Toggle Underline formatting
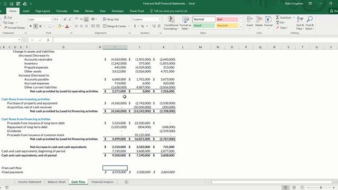Screen dimensions: 338x190 pyautogui.click(x=40, y=26)
